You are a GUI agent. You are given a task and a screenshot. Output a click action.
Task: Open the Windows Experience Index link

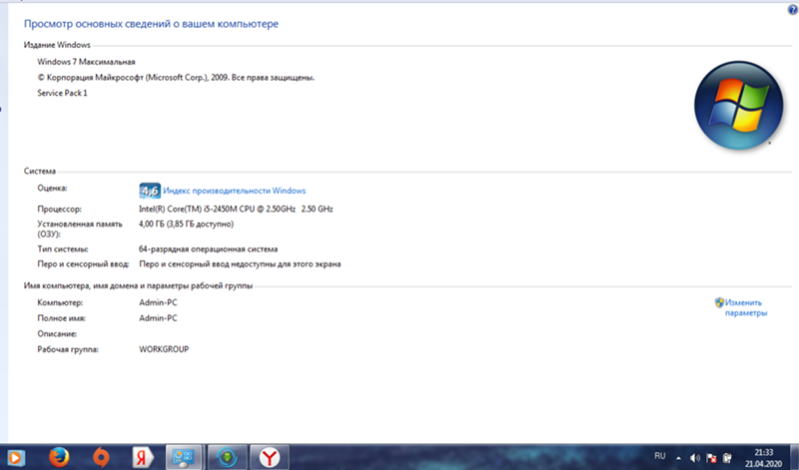(x=234, y=191)
